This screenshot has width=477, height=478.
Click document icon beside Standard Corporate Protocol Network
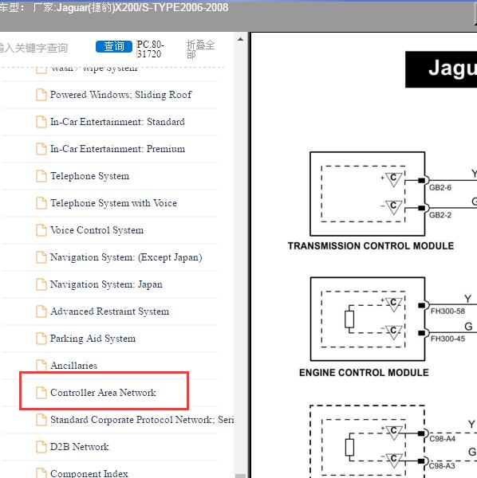click(x=41, y=420)
